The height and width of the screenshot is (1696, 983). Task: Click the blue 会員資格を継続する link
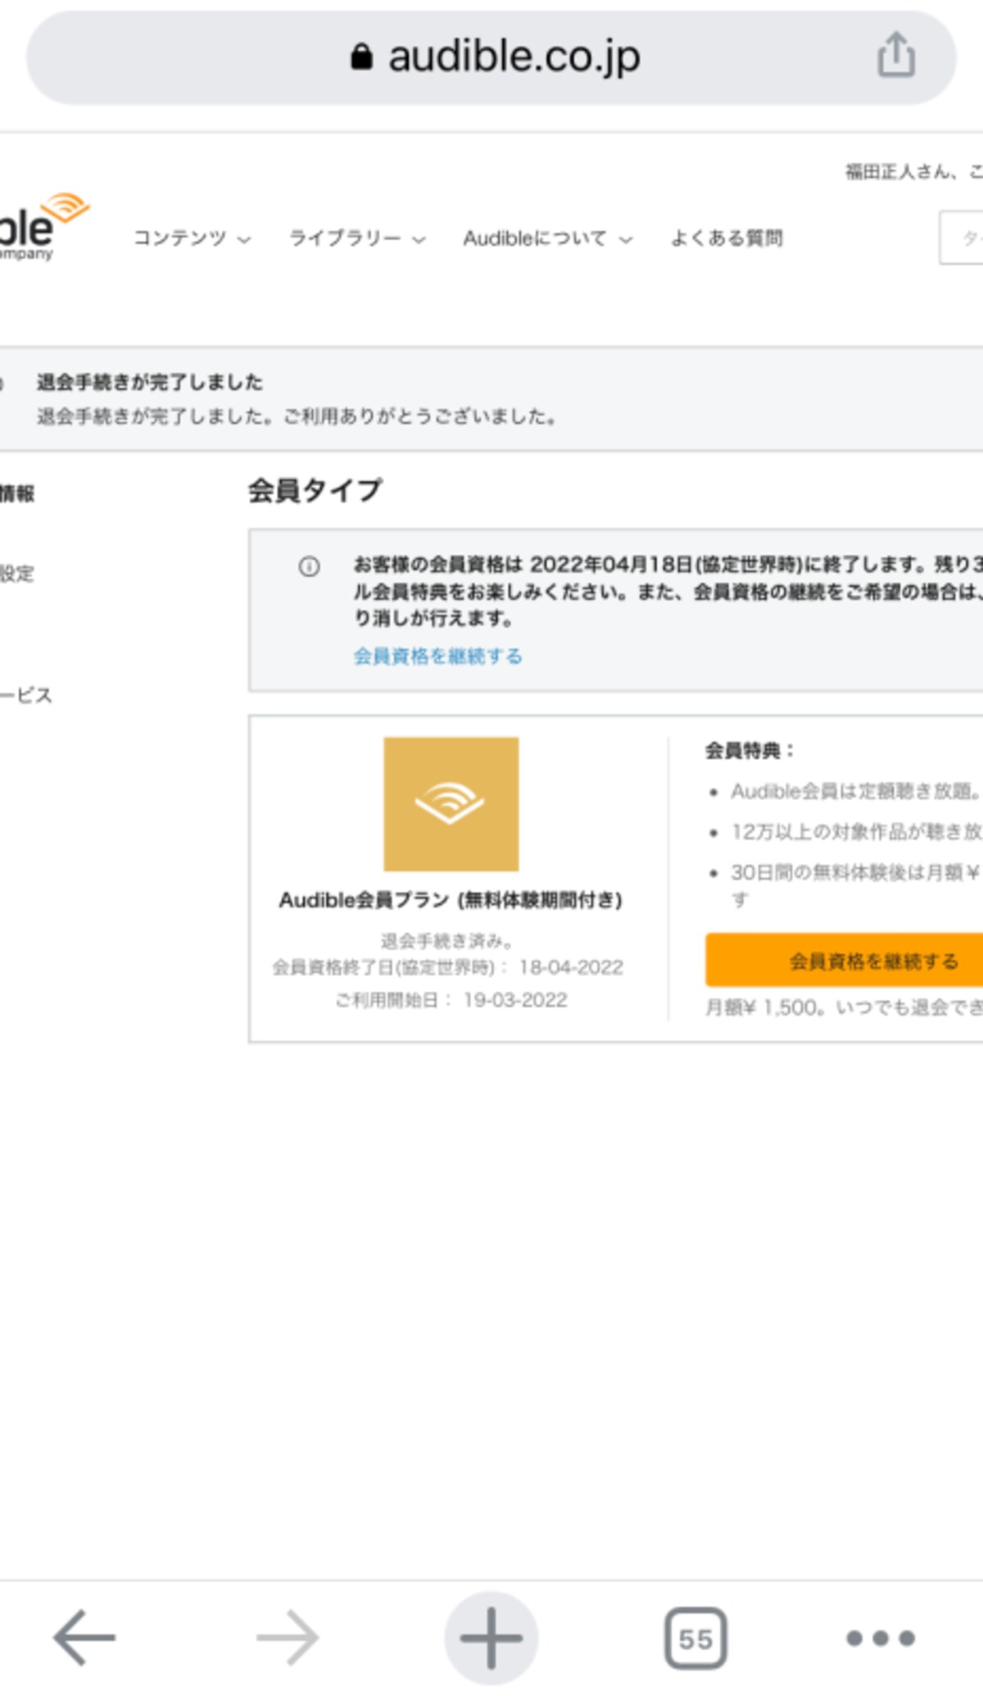[437, 656]
